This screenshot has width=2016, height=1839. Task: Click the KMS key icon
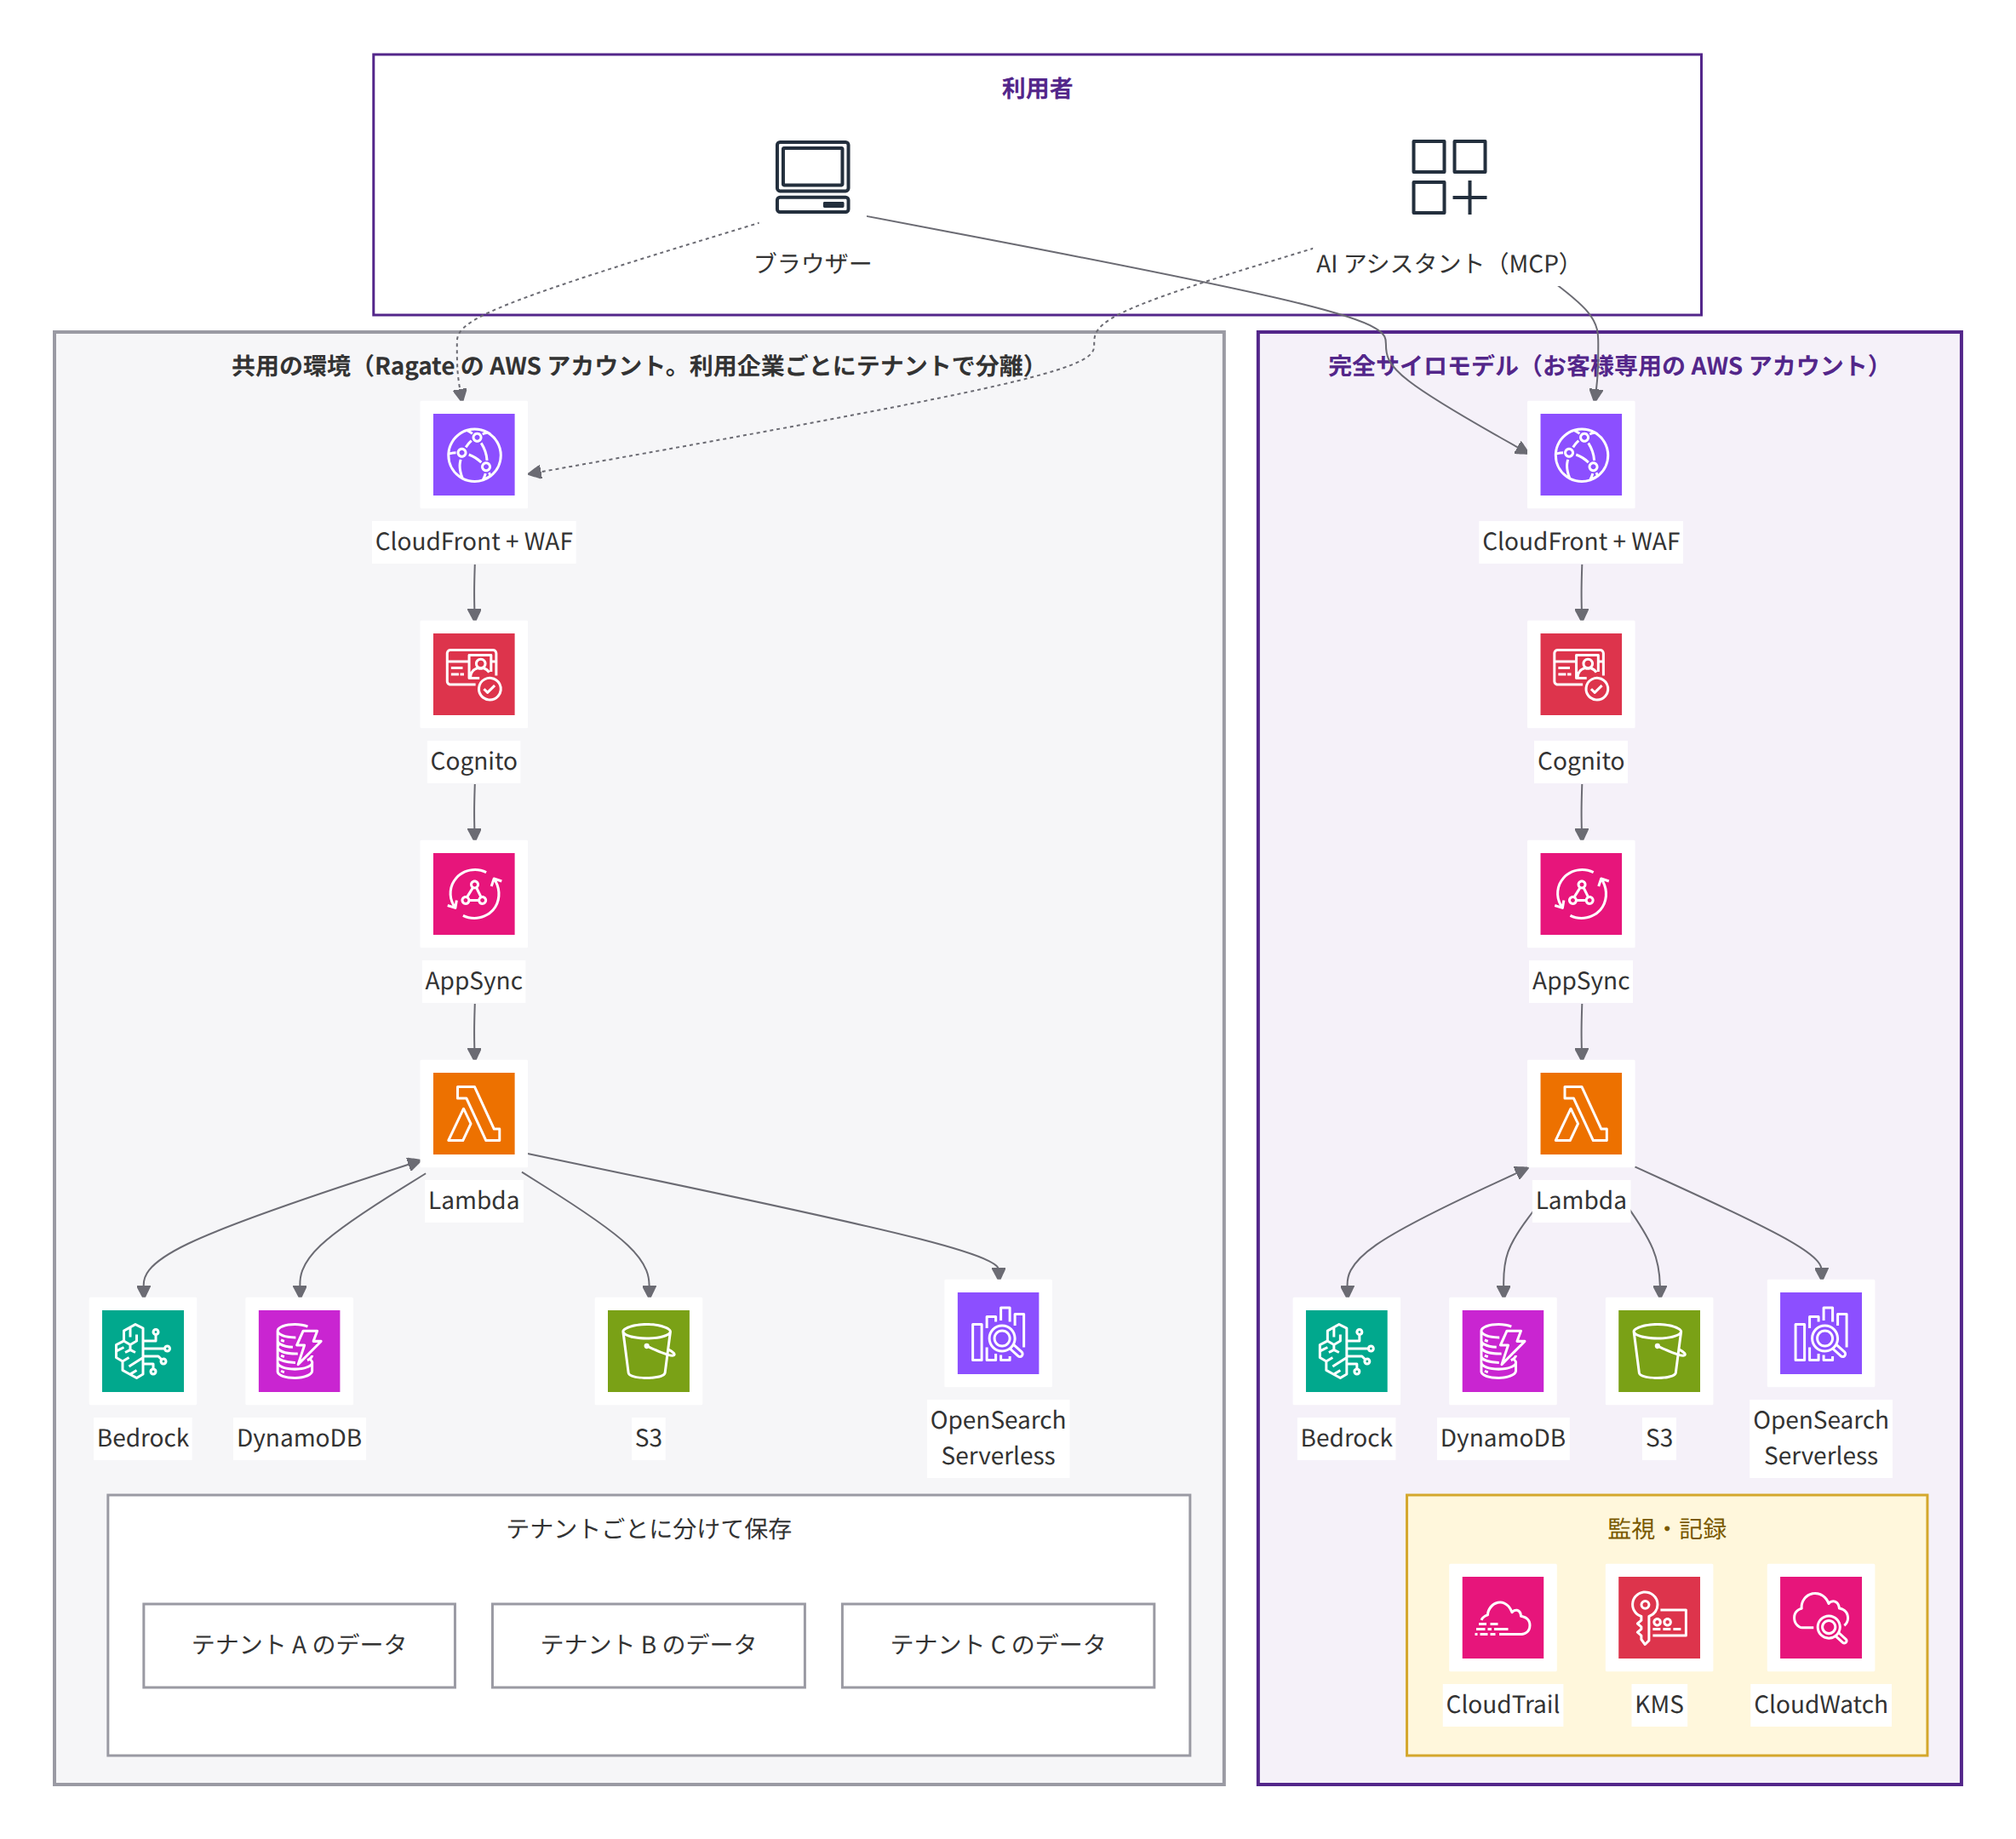(x=1659, y=1618)
